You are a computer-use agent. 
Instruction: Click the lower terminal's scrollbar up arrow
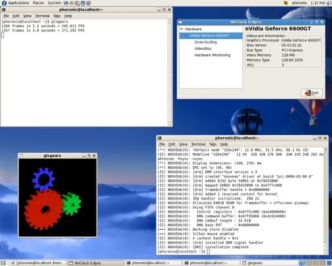[x=325, y=150]
